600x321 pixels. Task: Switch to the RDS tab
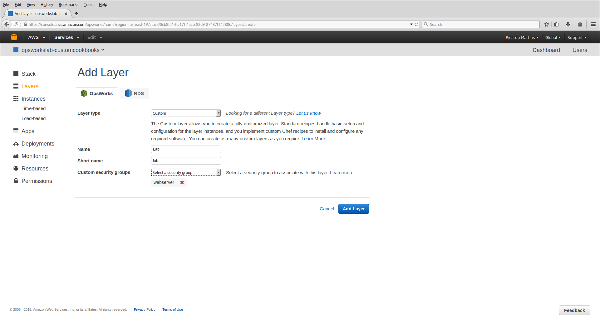click(135, 93)
